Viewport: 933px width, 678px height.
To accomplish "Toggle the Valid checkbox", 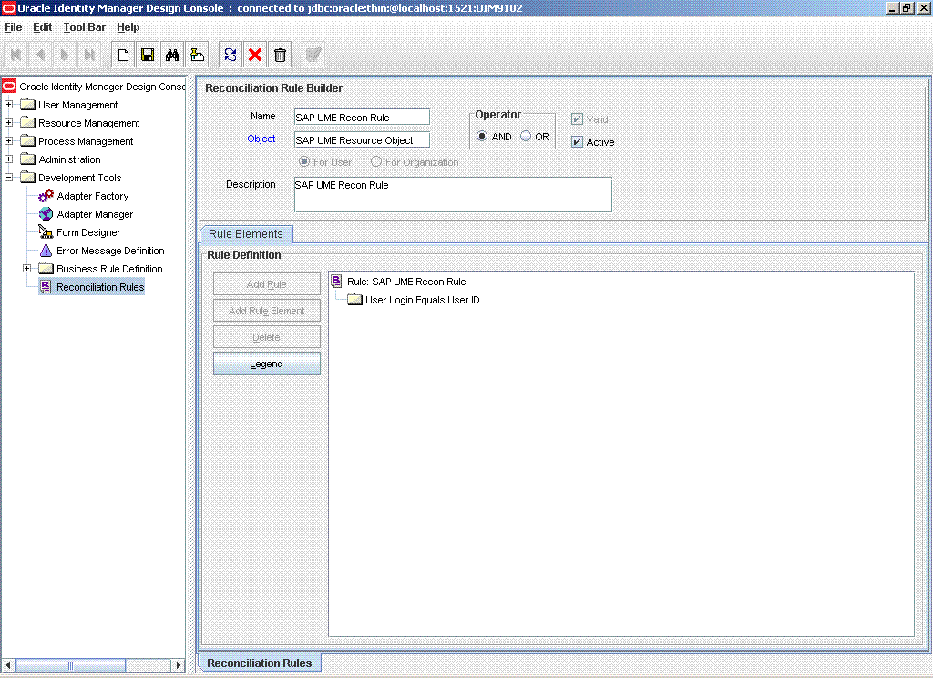I will pos(577,119).
